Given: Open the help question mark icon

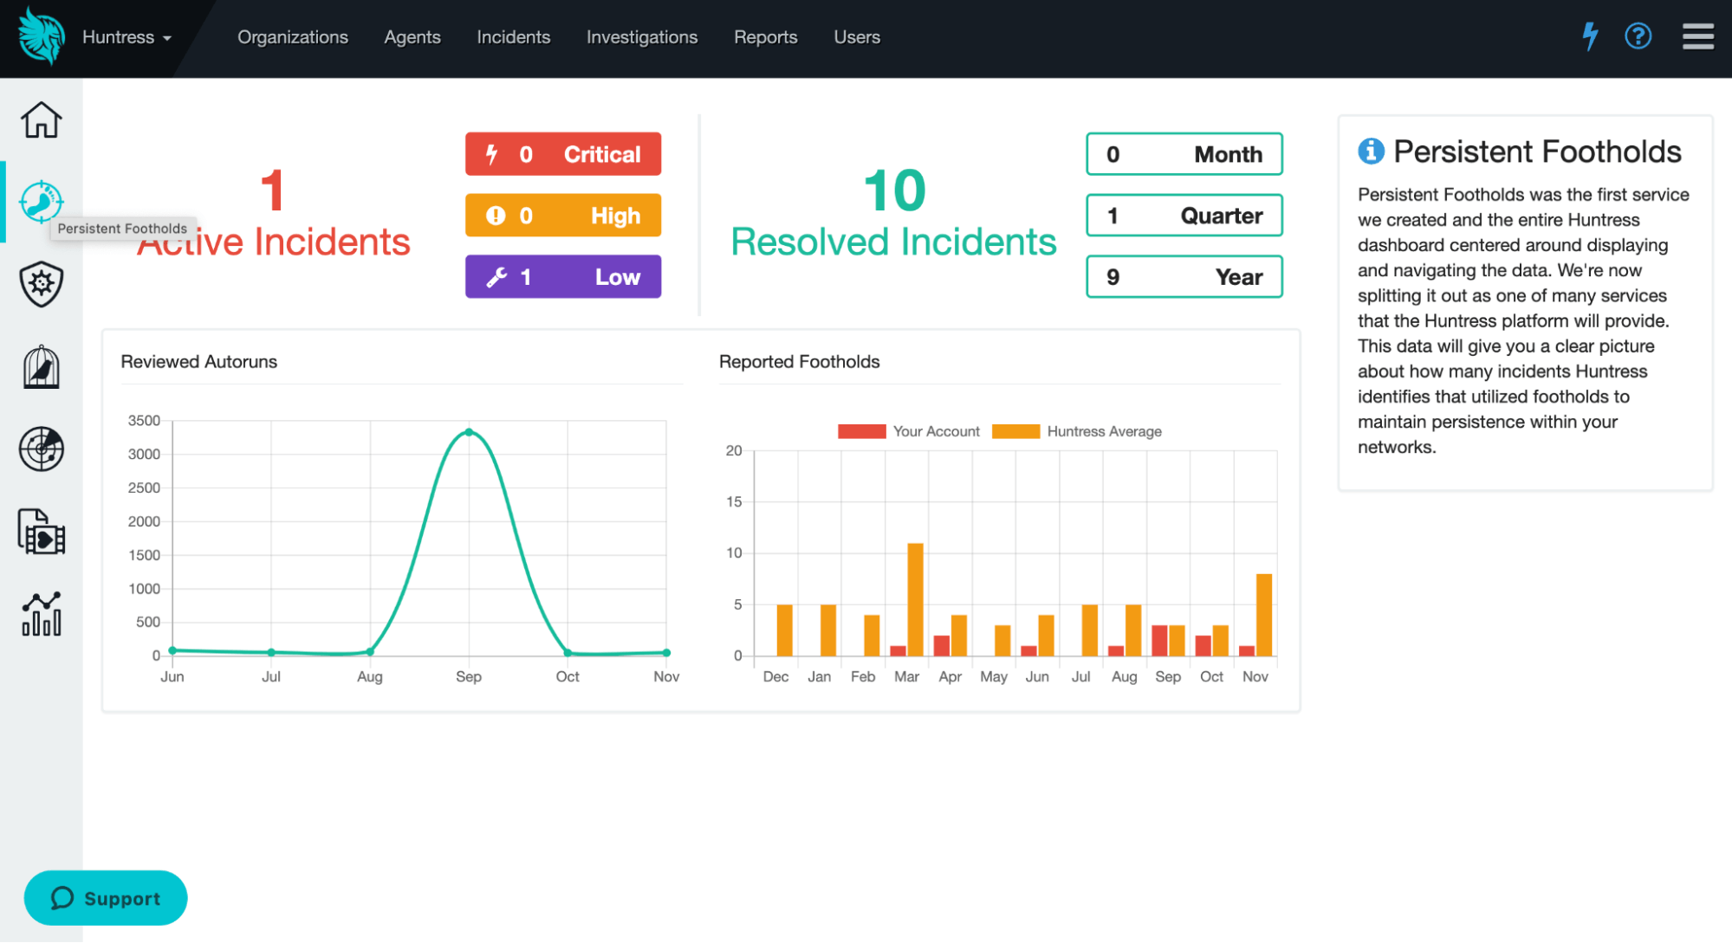Looking at the screenshot, I should (x=1638, y=36).
